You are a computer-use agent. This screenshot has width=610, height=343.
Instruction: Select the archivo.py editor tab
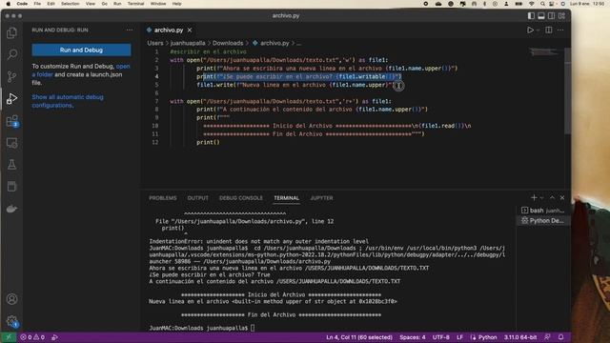[169, 30]
